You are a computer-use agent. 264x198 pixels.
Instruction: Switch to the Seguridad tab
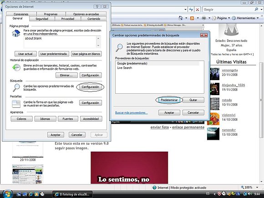pos(42,19)
